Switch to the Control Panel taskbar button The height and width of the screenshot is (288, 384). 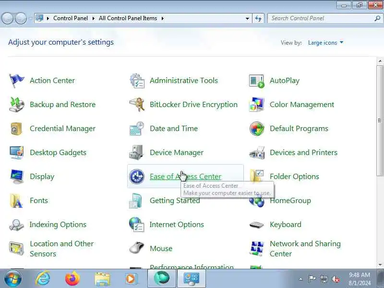192,279
